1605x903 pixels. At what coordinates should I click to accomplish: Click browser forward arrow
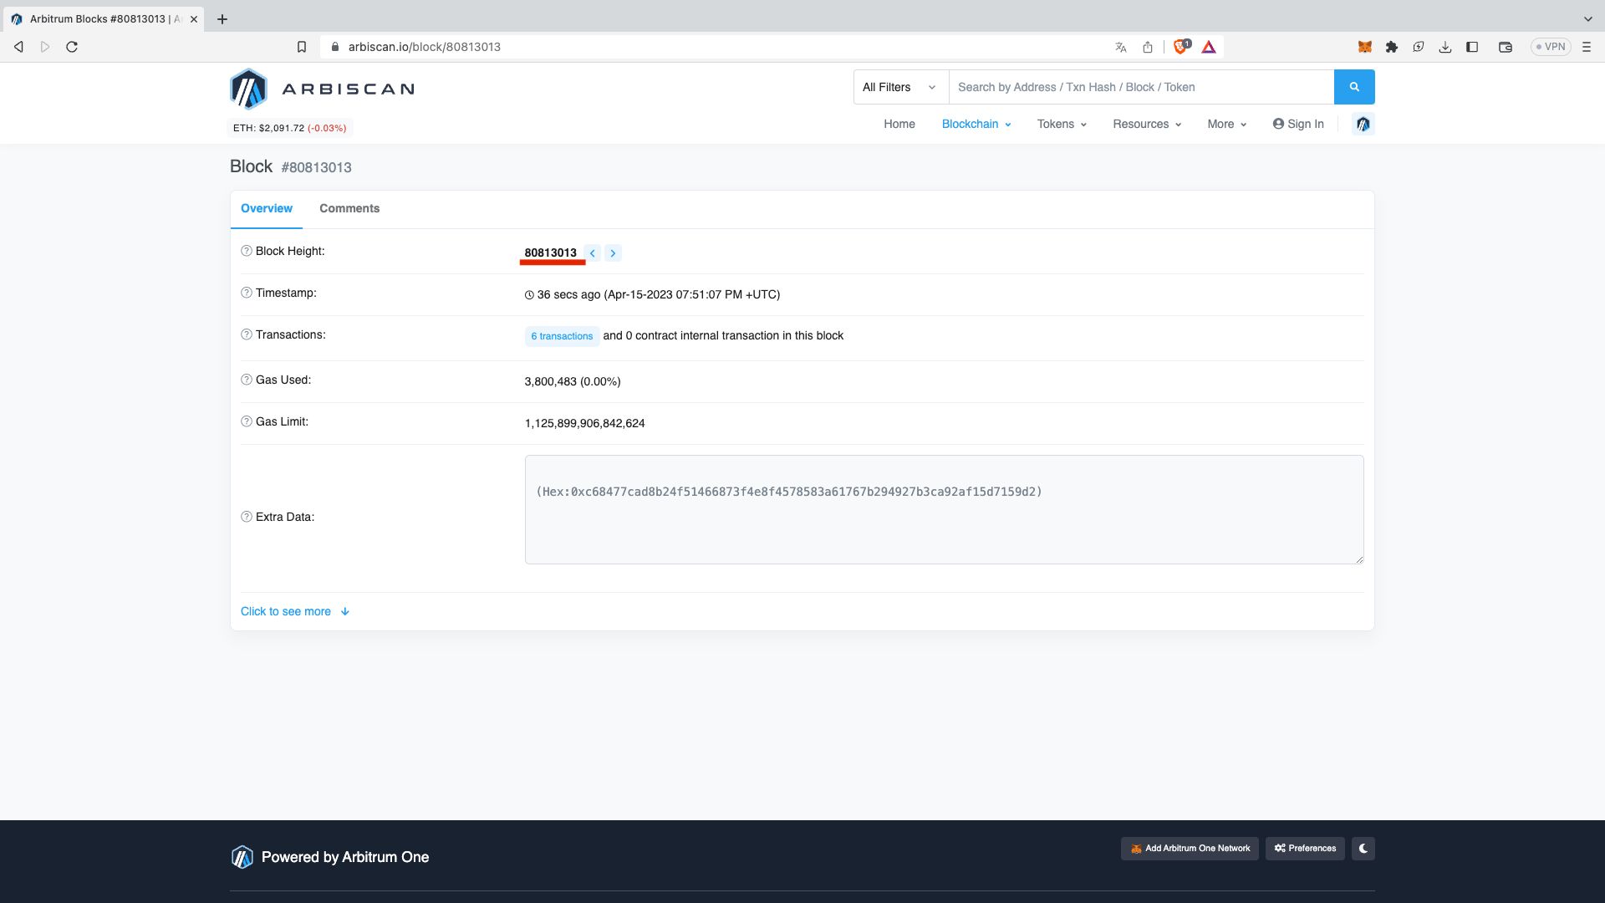pyautogui.click(x=45, y=47)
